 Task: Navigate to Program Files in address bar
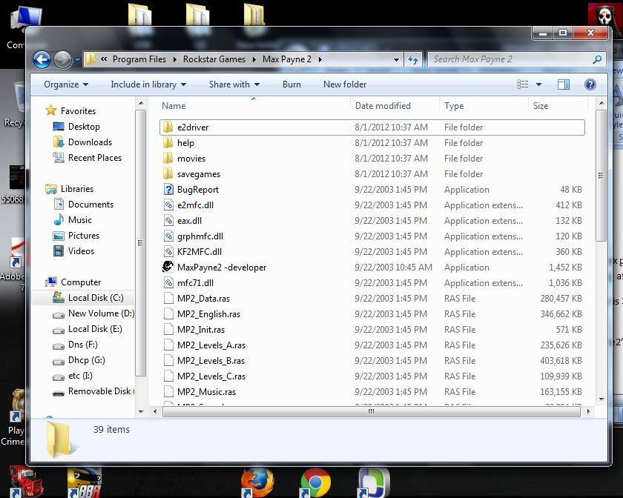pos(139,59)
